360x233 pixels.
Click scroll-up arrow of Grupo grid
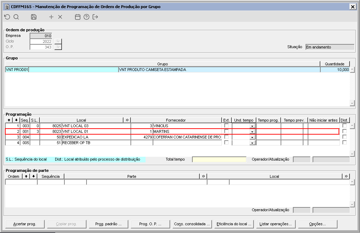pos(352,70)
